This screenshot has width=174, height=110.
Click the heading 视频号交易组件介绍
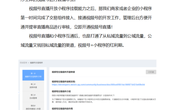(61, 91)
